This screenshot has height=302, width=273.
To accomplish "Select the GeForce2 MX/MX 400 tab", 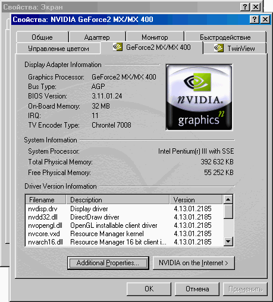I will point(152,47).
